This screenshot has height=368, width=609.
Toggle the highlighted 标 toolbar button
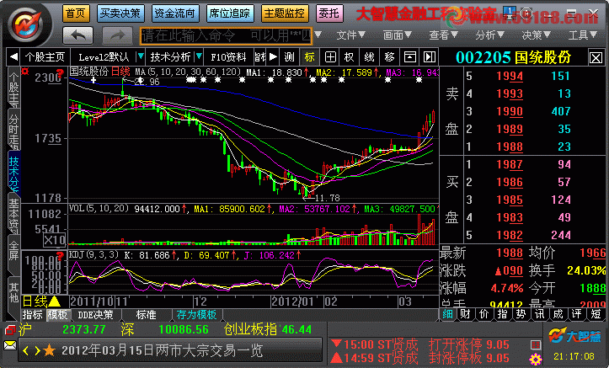[309, 57]
